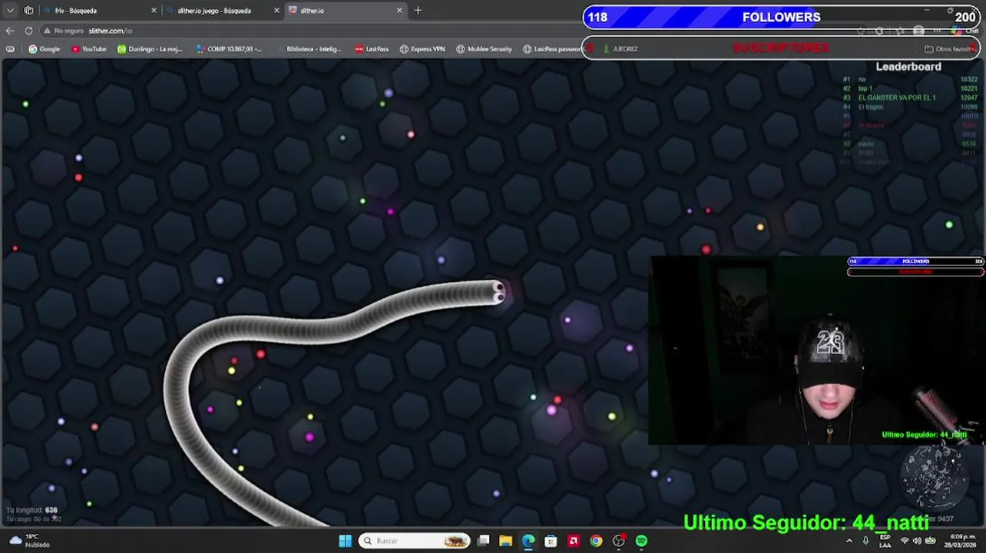The image size is (986, 553).
Task: Reload the slither.io page
Action: [x=28, y=31]
